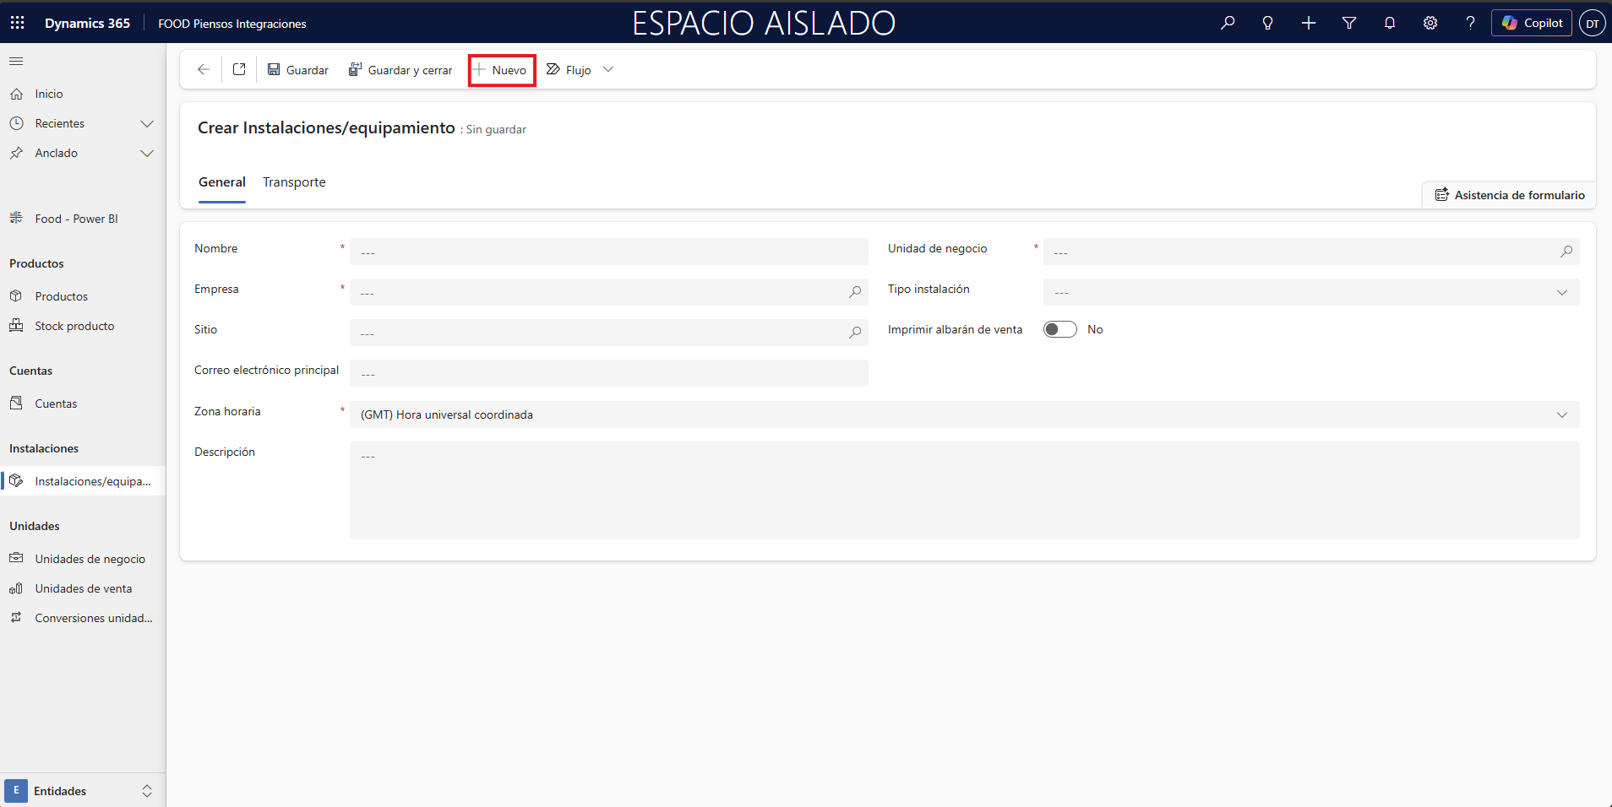Open the settings gear
Image resolution: width=1612 pixels, height=807 pixels.
pos(1430,23)
